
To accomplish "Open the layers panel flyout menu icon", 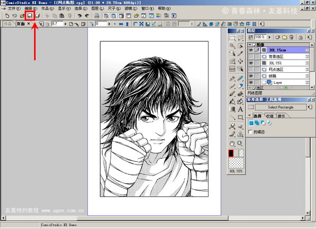I will (310, 37).
